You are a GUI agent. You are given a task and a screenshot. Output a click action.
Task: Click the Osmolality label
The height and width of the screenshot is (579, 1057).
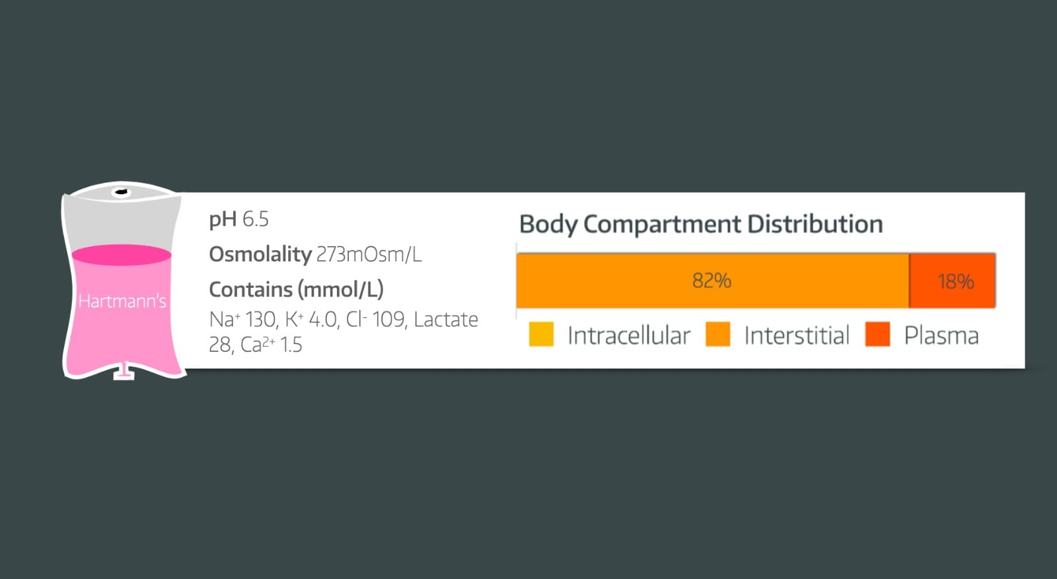coord(260,254)
